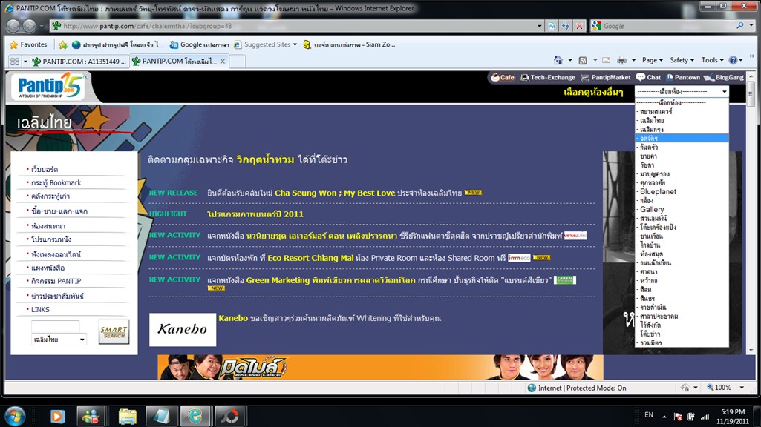Close the current PANTIP.COM tab
The width and height of the screenshot is (761, 427).
coord(222,61)
